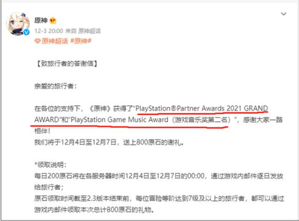Image resolution: width=299 pixels, height=221 pixels.
Task: Open the orange 原神超话 super-topic link
Action: coord(55,41)
